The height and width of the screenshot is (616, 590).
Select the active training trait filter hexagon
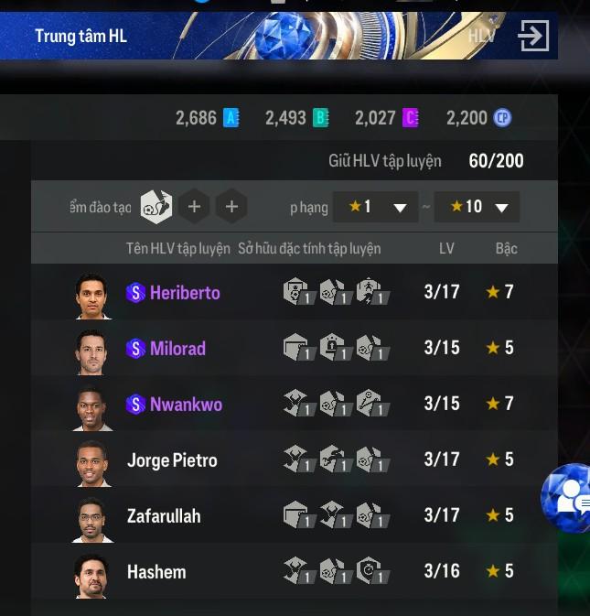click(x=156, y=207)
